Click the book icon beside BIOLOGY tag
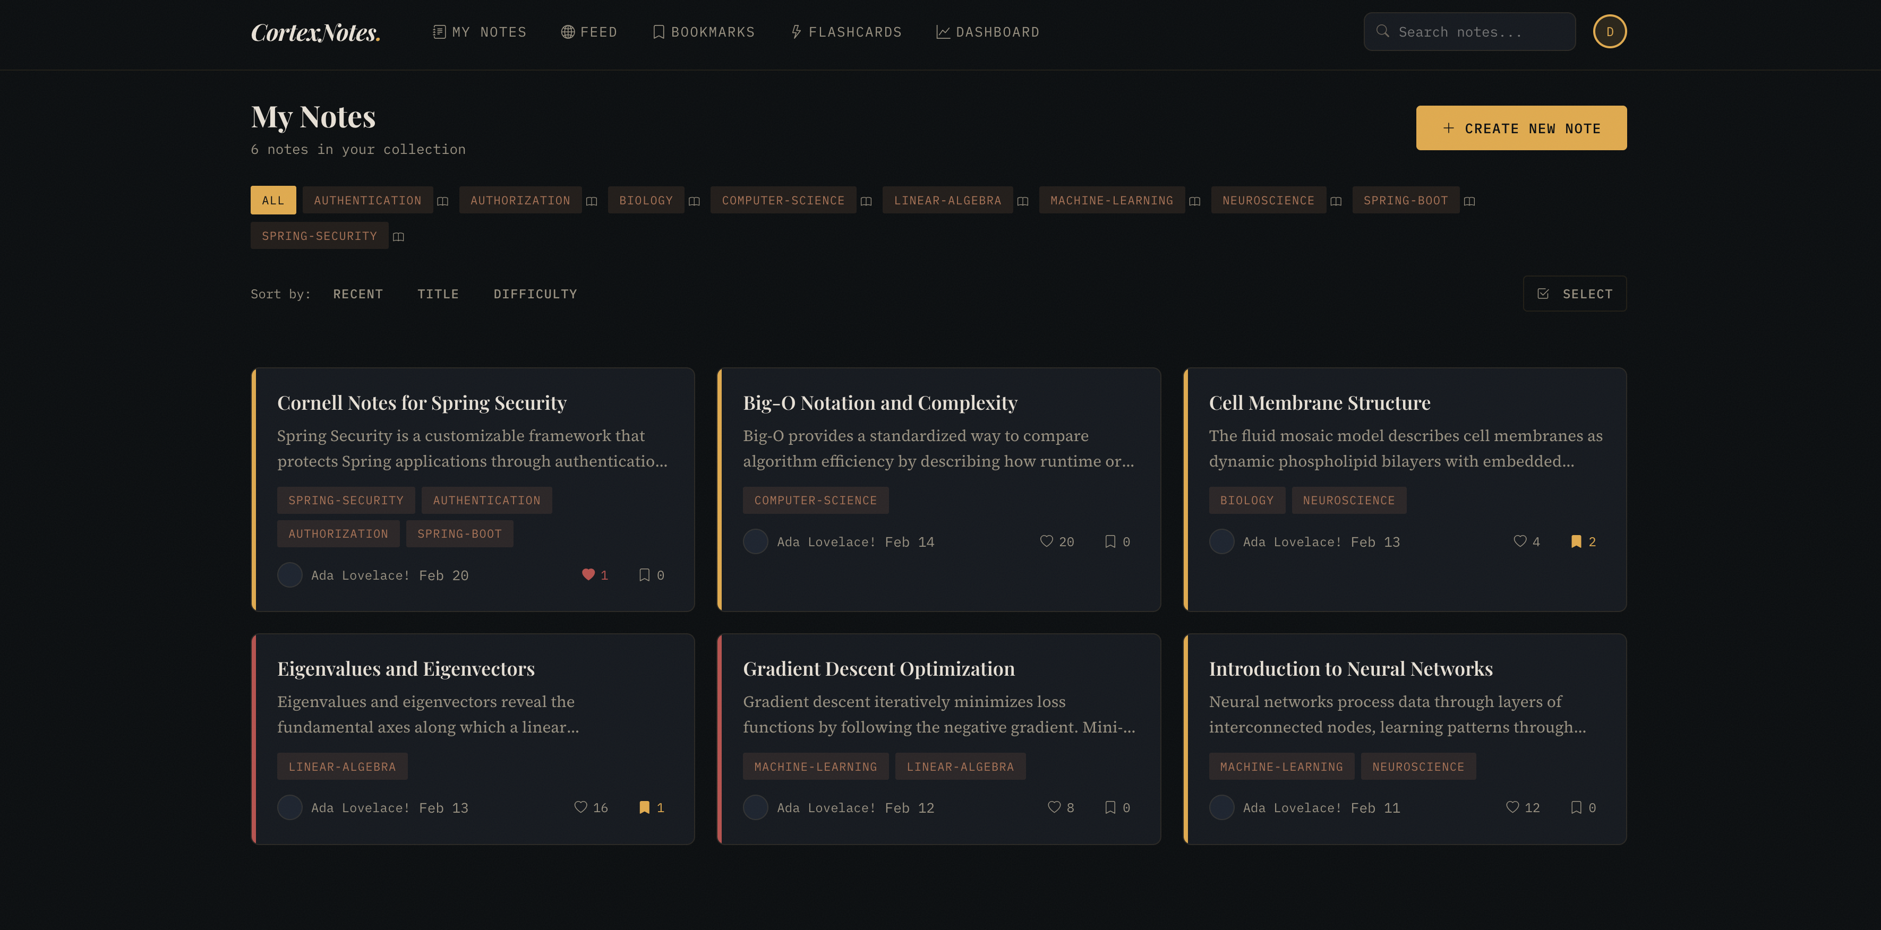Screen dimensions: 1881x930 point(694,201)
